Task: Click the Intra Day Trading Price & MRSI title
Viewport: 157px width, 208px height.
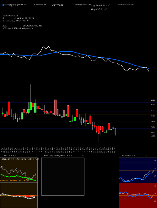Action: point(64,156)
